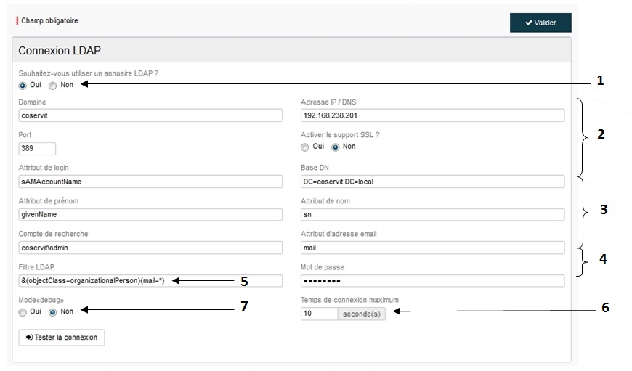Select Oui for using LDAP directory
632x371 pixels.
[23, 86]
